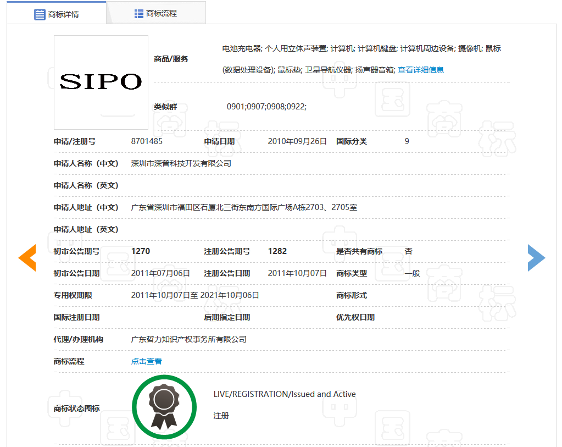Screen dimensions: 562x447
Task: Select registration announcement issue number 1282
Action: pos(277,251)
